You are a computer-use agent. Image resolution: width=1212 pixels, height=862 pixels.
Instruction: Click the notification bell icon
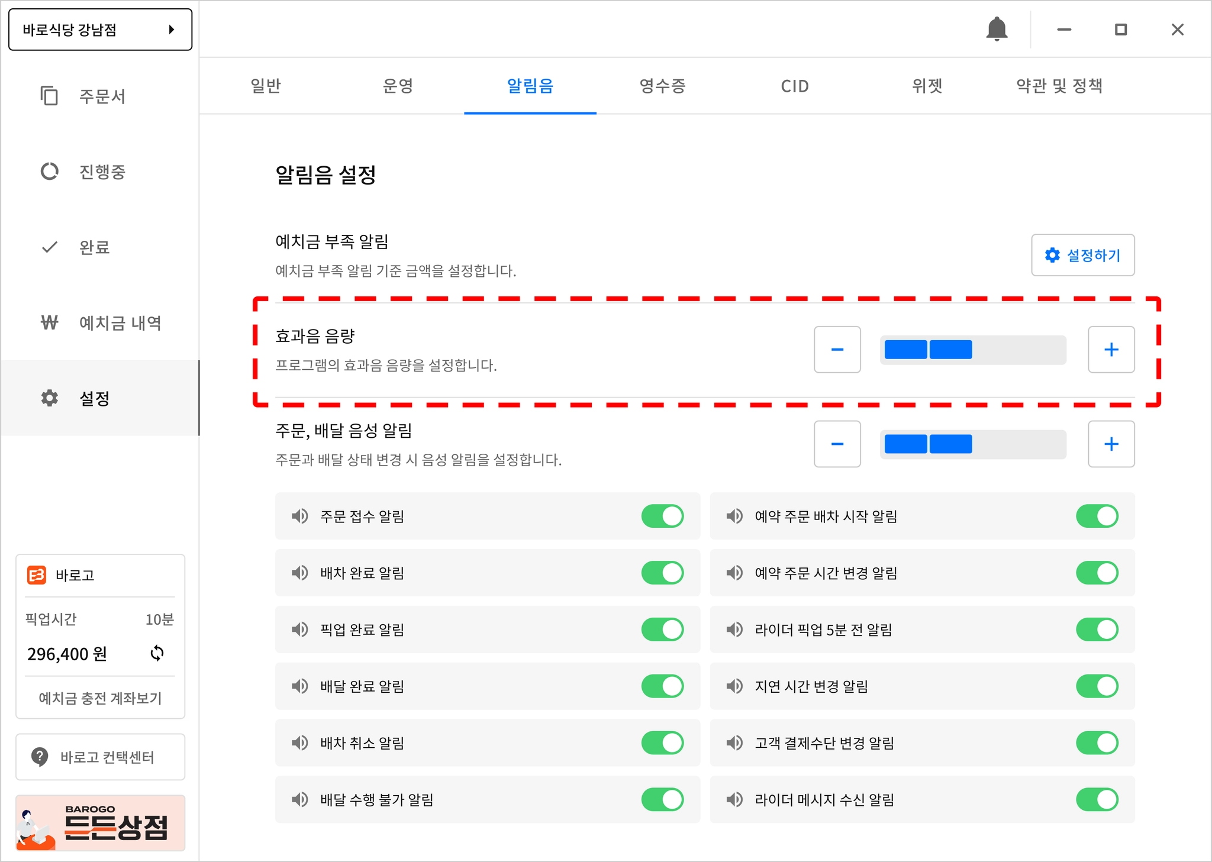pos(997,29)
